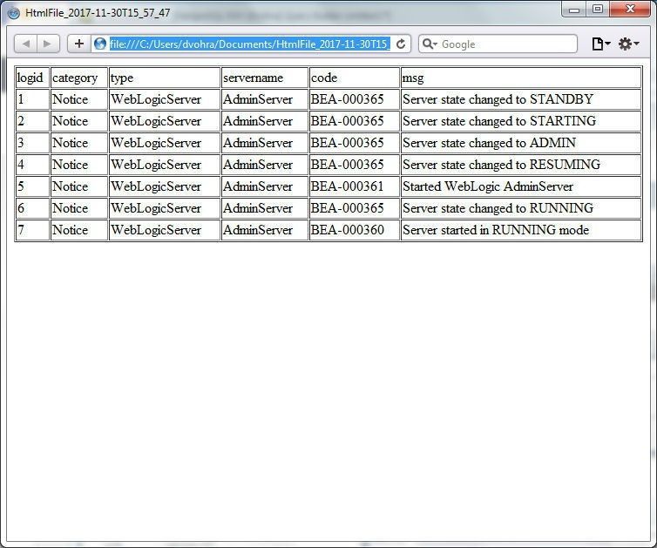Viewport: 657px width, 548px height.
Task: Reload the page with the refresh icon
Action: tap(401, 44)
